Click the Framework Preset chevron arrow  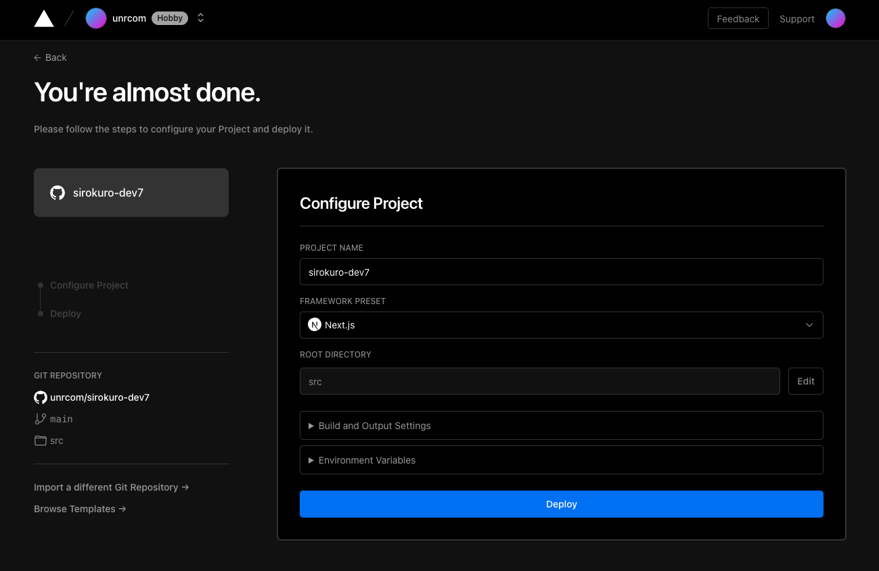point(809,325)
